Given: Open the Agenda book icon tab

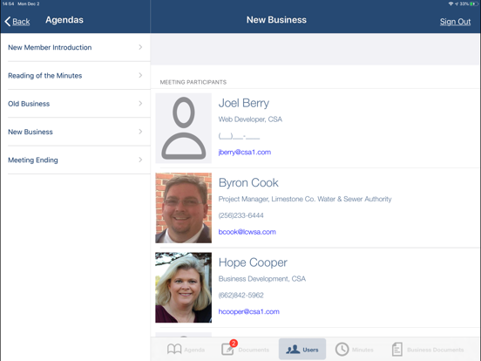Looking at the screenshot, I should pos(174,350).
